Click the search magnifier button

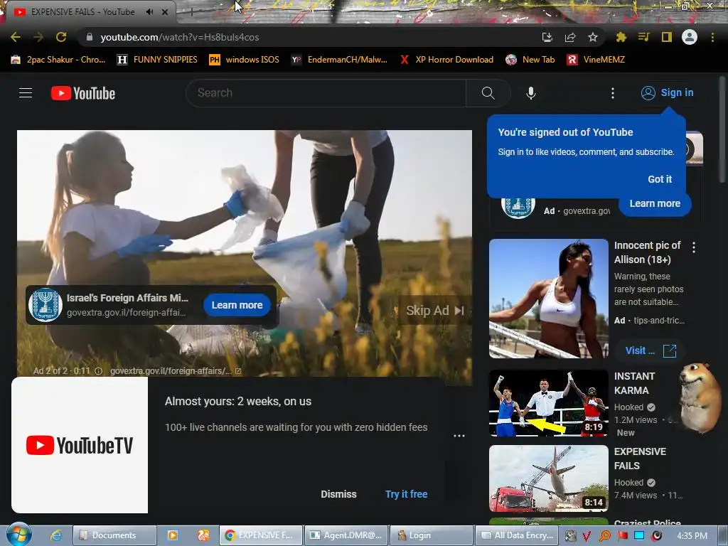(488, 93)
